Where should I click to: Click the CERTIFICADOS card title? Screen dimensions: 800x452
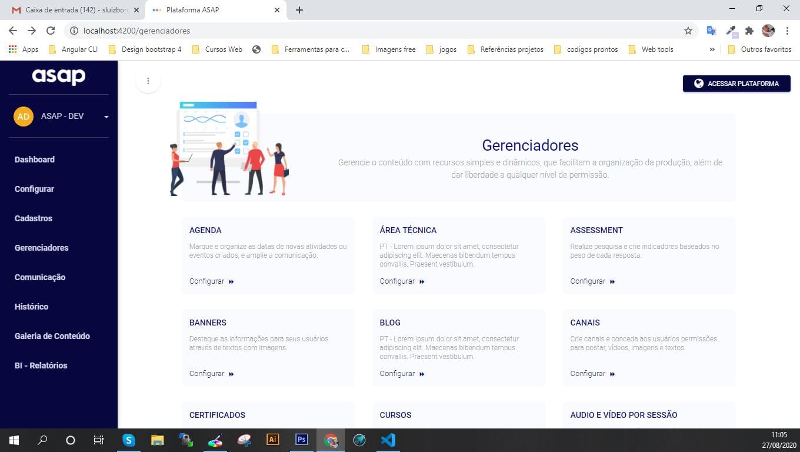(x=217, y=415)
